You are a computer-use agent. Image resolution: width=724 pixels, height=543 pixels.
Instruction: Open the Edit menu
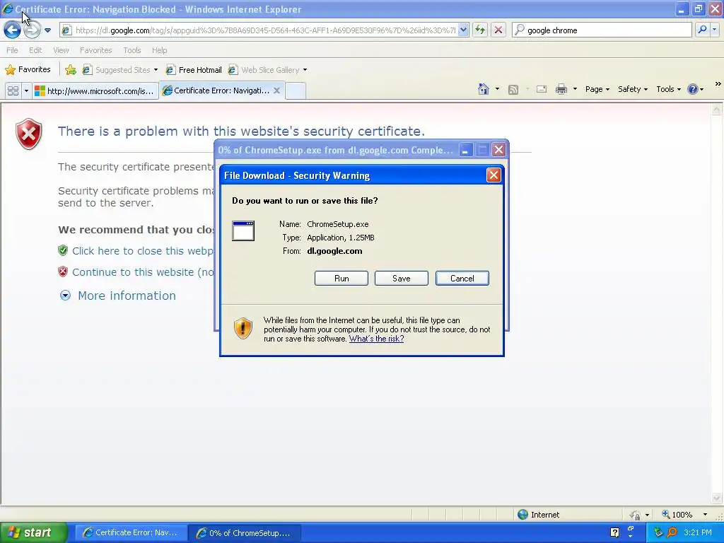[x=35, y=50]
